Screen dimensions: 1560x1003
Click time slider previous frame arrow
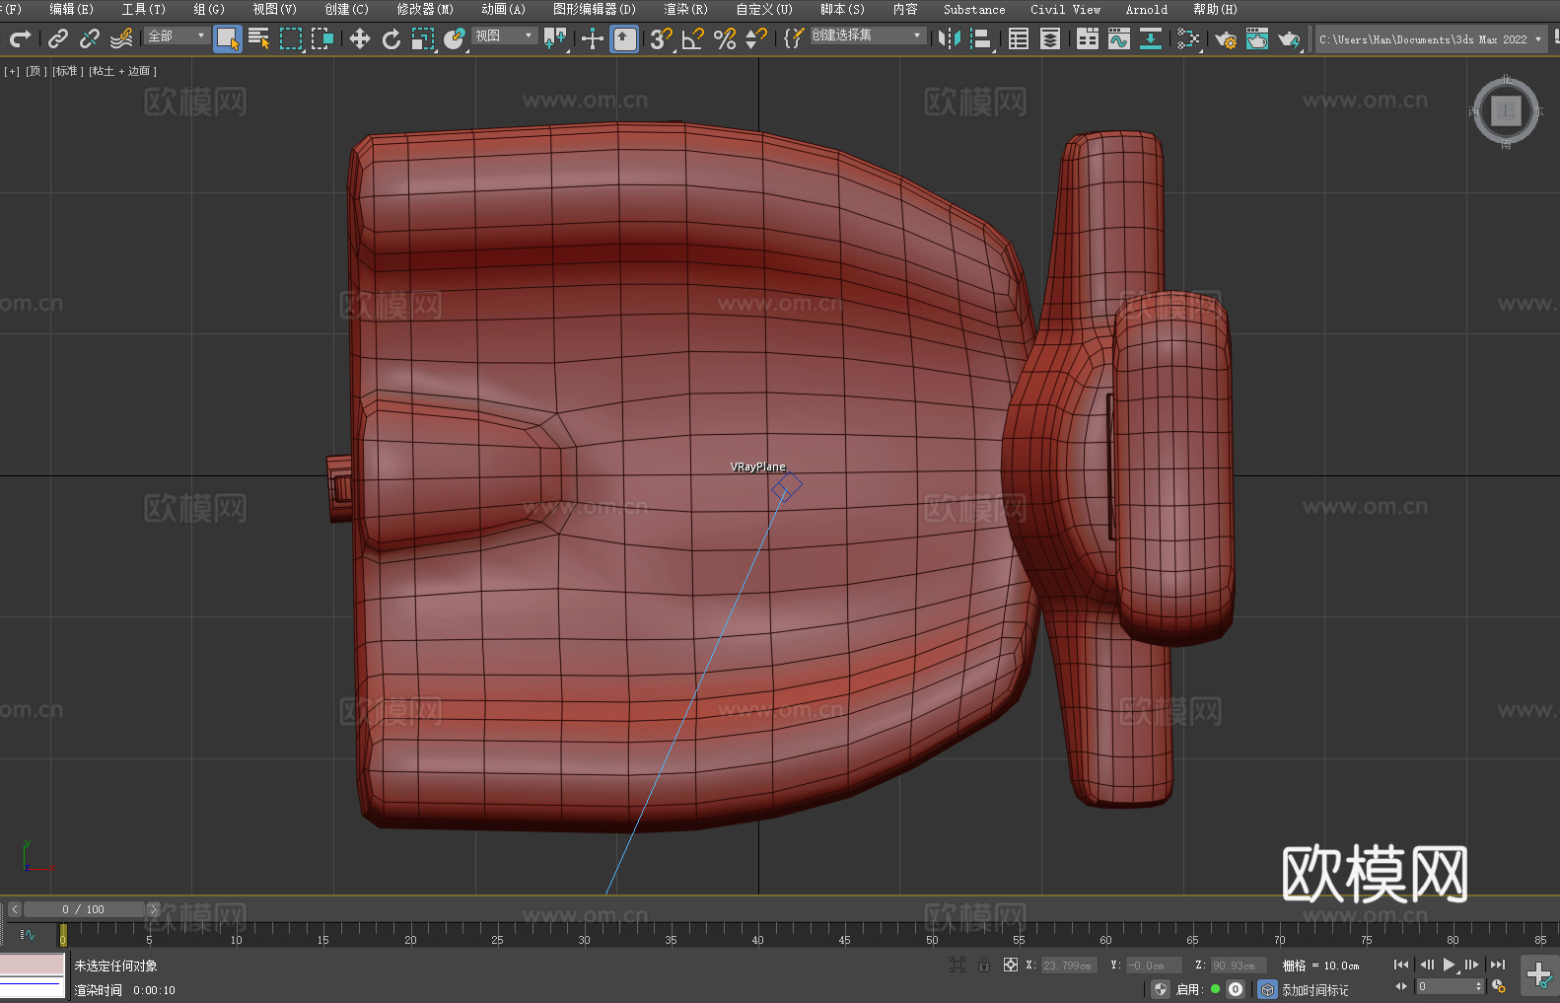click(x=14, y=909)
